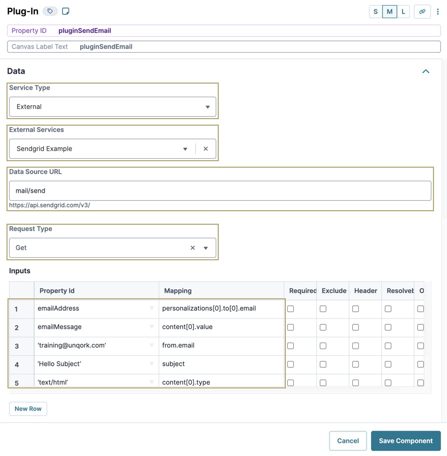
Task: Check Required for subject row
Action: 290,364
